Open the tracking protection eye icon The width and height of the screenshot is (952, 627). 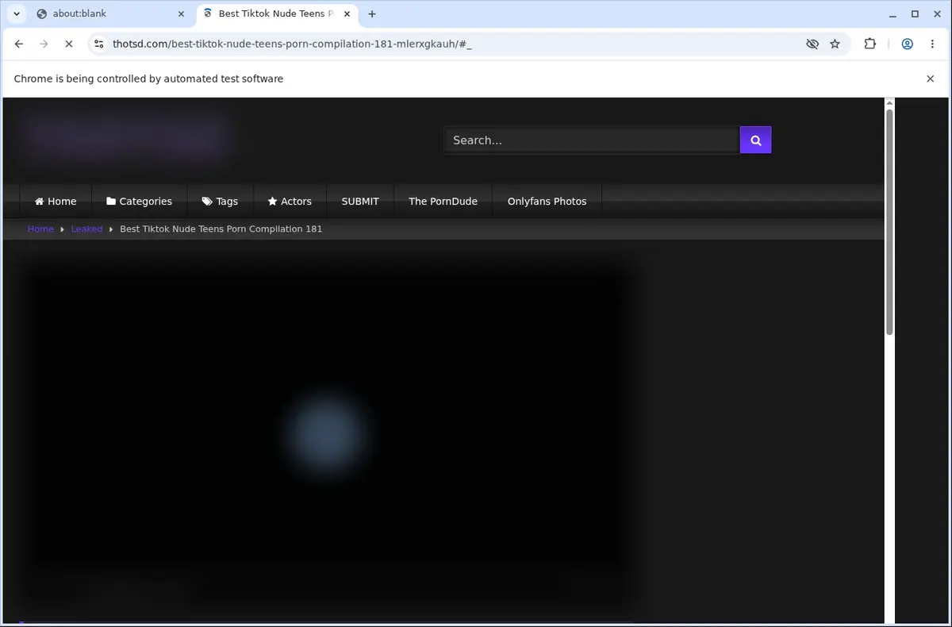click(812, 44)
